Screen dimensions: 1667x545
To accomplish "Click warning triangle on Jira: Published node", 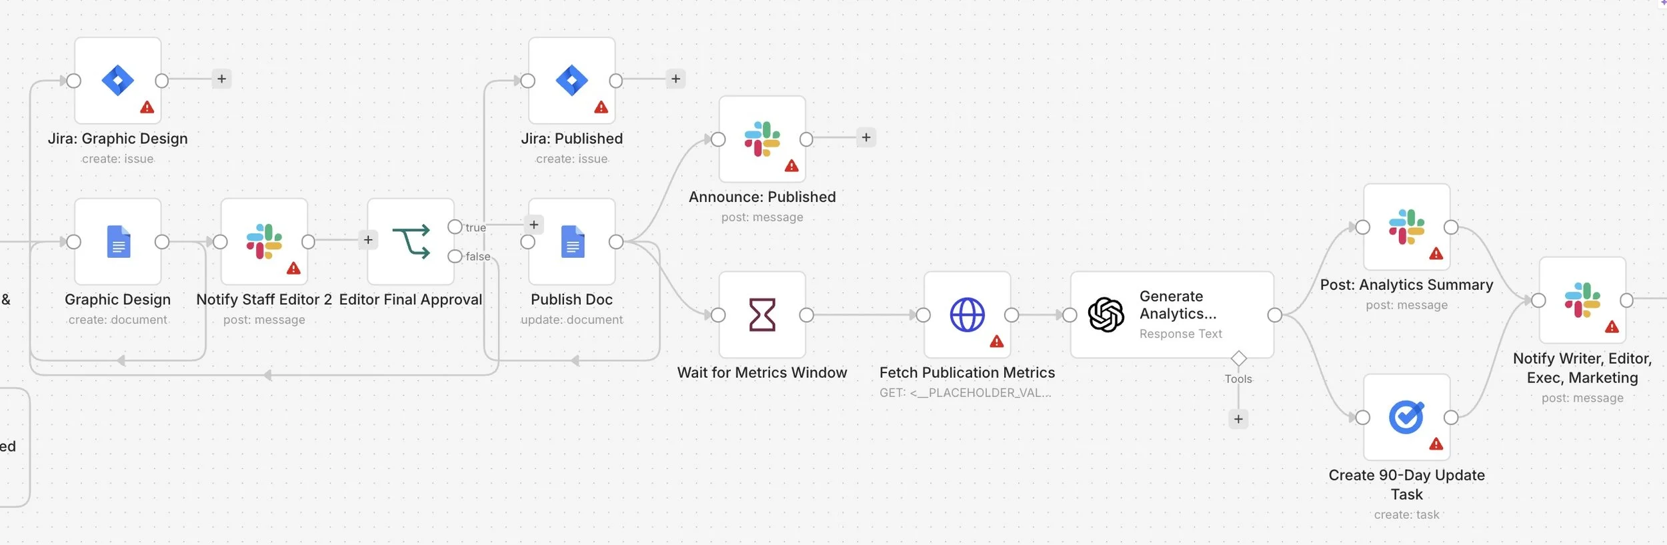I will click(x=601, y=107).
